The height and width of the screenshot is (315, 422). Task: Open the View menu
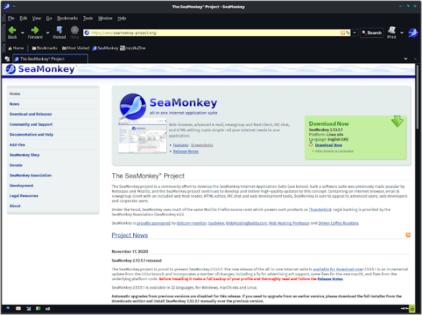37,18
